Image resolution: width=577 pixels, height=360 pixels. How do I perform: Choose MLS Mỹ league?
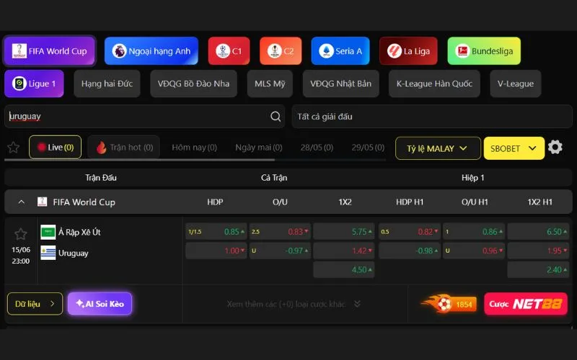270,84
